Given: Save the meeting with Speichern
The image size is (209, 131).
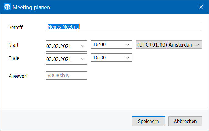Looking at the screenshot, I should click(148, 121).
